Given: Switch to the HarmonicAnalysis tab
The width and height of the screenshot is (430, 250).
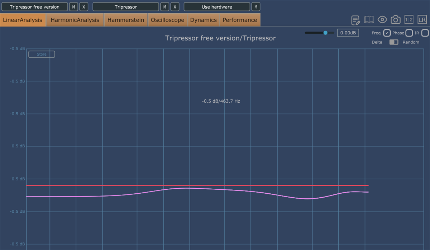Looking at the screenshot, I should [x=75, y=20].
